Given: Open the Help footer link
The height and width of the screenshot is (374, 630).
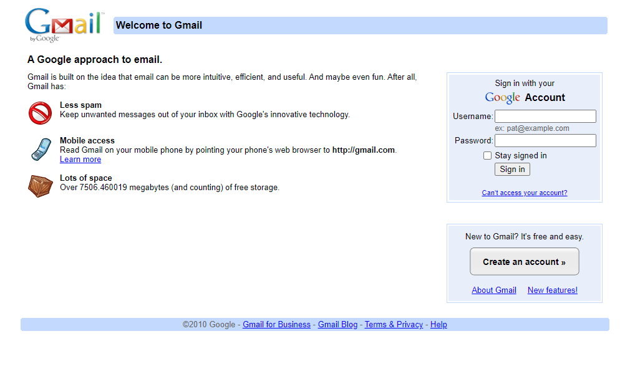Looking at the screenshot, I should [x=439, y=325].
